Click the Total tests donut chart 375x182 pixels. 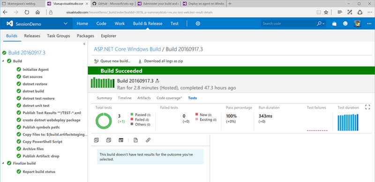(104, 121)
